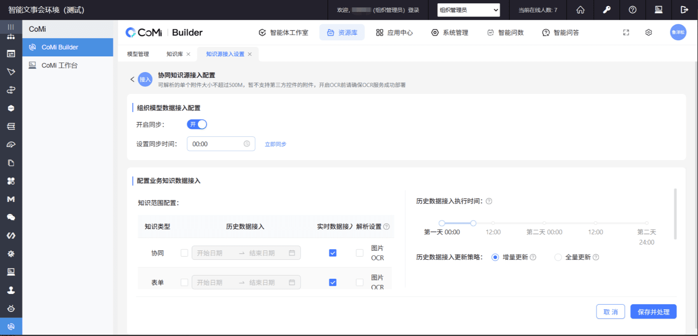Screen dimensions: 698x336
Task: Open the 智能问答 menu
Action: pyautogui.click(x=560, y=33)
